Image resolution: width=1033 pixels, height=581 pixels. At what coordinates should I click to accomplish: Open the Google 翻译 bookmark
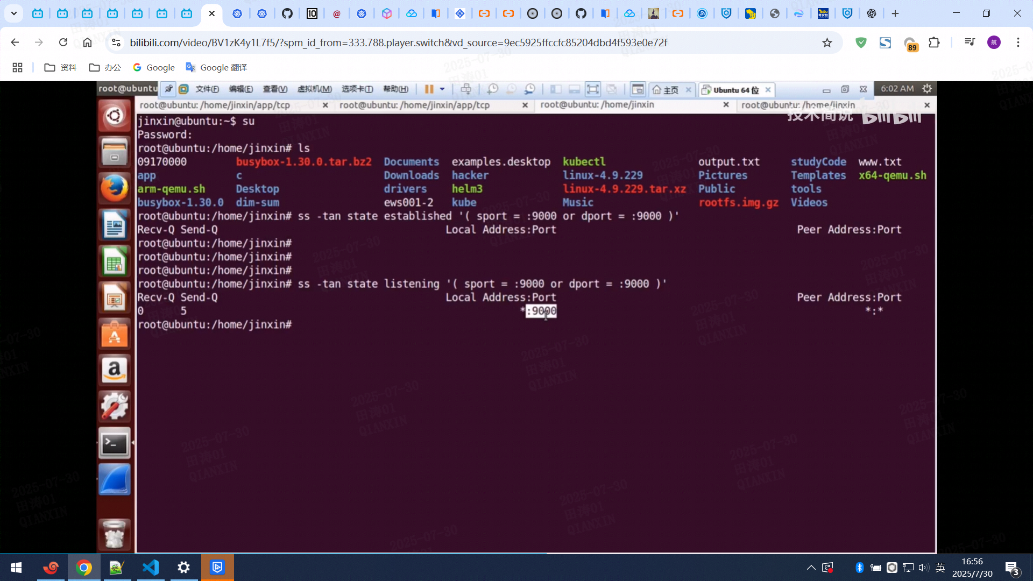(216, 67)
